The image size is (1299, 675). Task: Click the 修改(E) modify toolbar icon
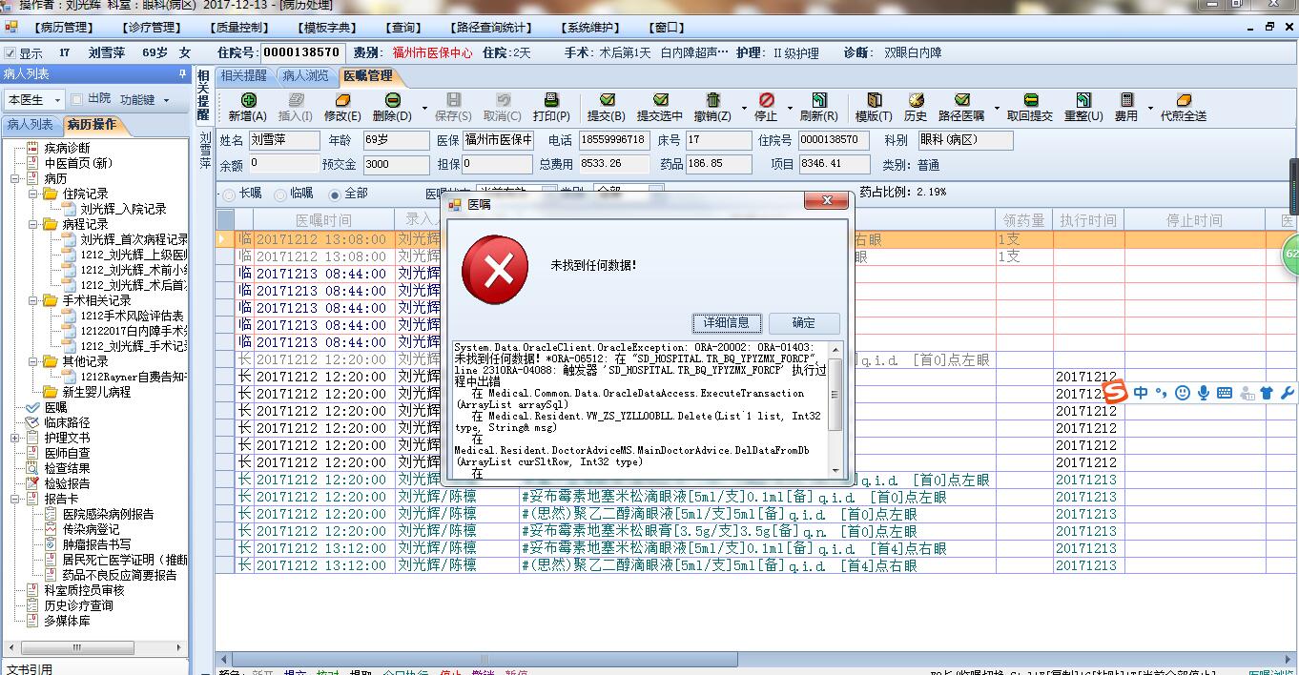[343, 100]
